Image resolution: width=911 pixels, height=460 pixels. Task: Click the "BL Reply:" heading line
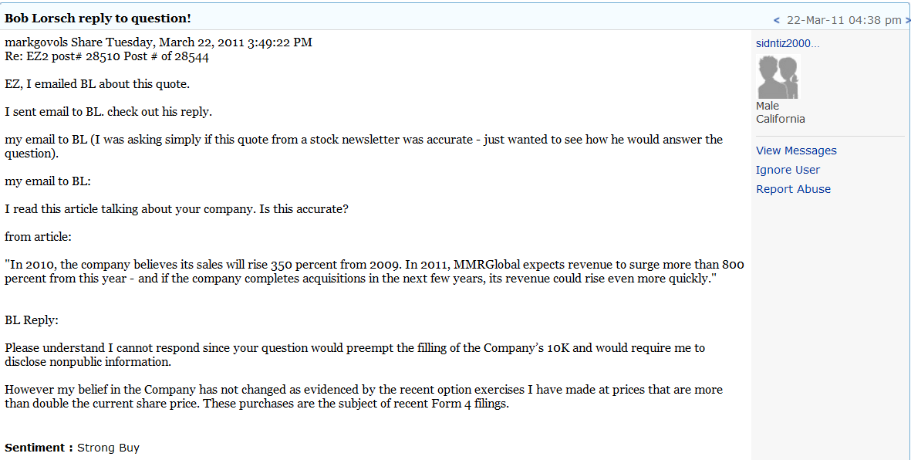click(x=32, y=320)
